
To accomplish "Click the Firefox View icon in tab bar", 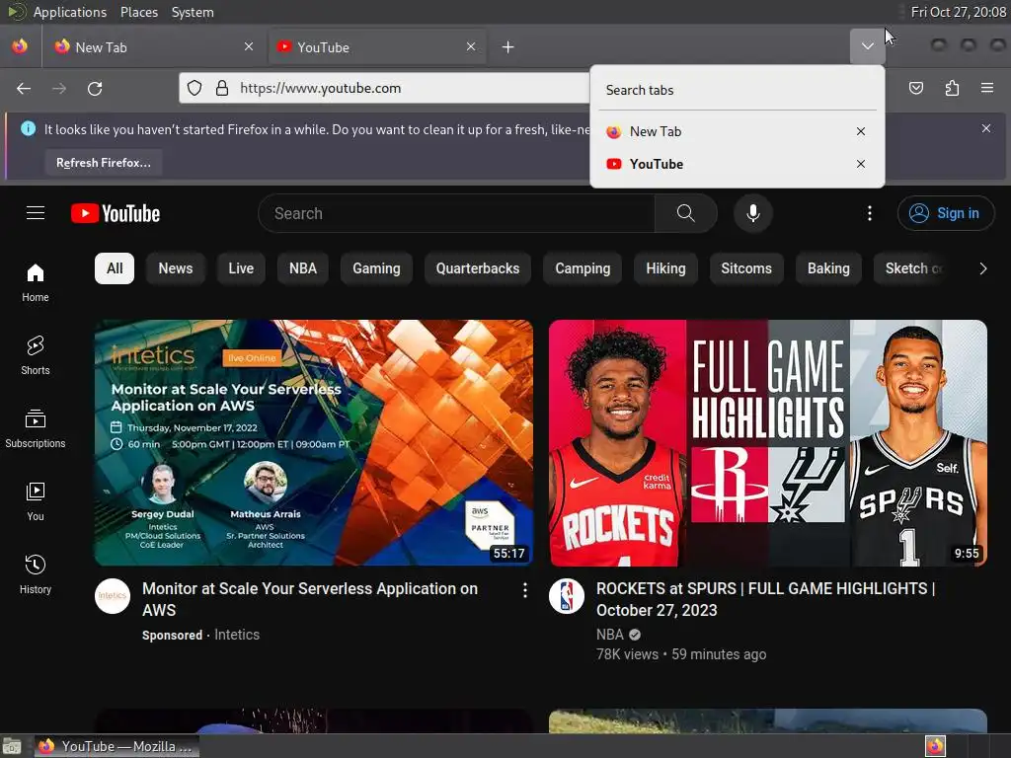I will (20, 46).
